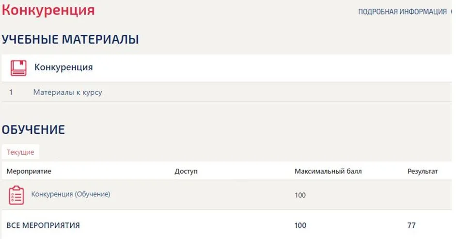456x239 pixels.
Task: Click the red book icon beside Конкуренция
Action: [18, 68]
